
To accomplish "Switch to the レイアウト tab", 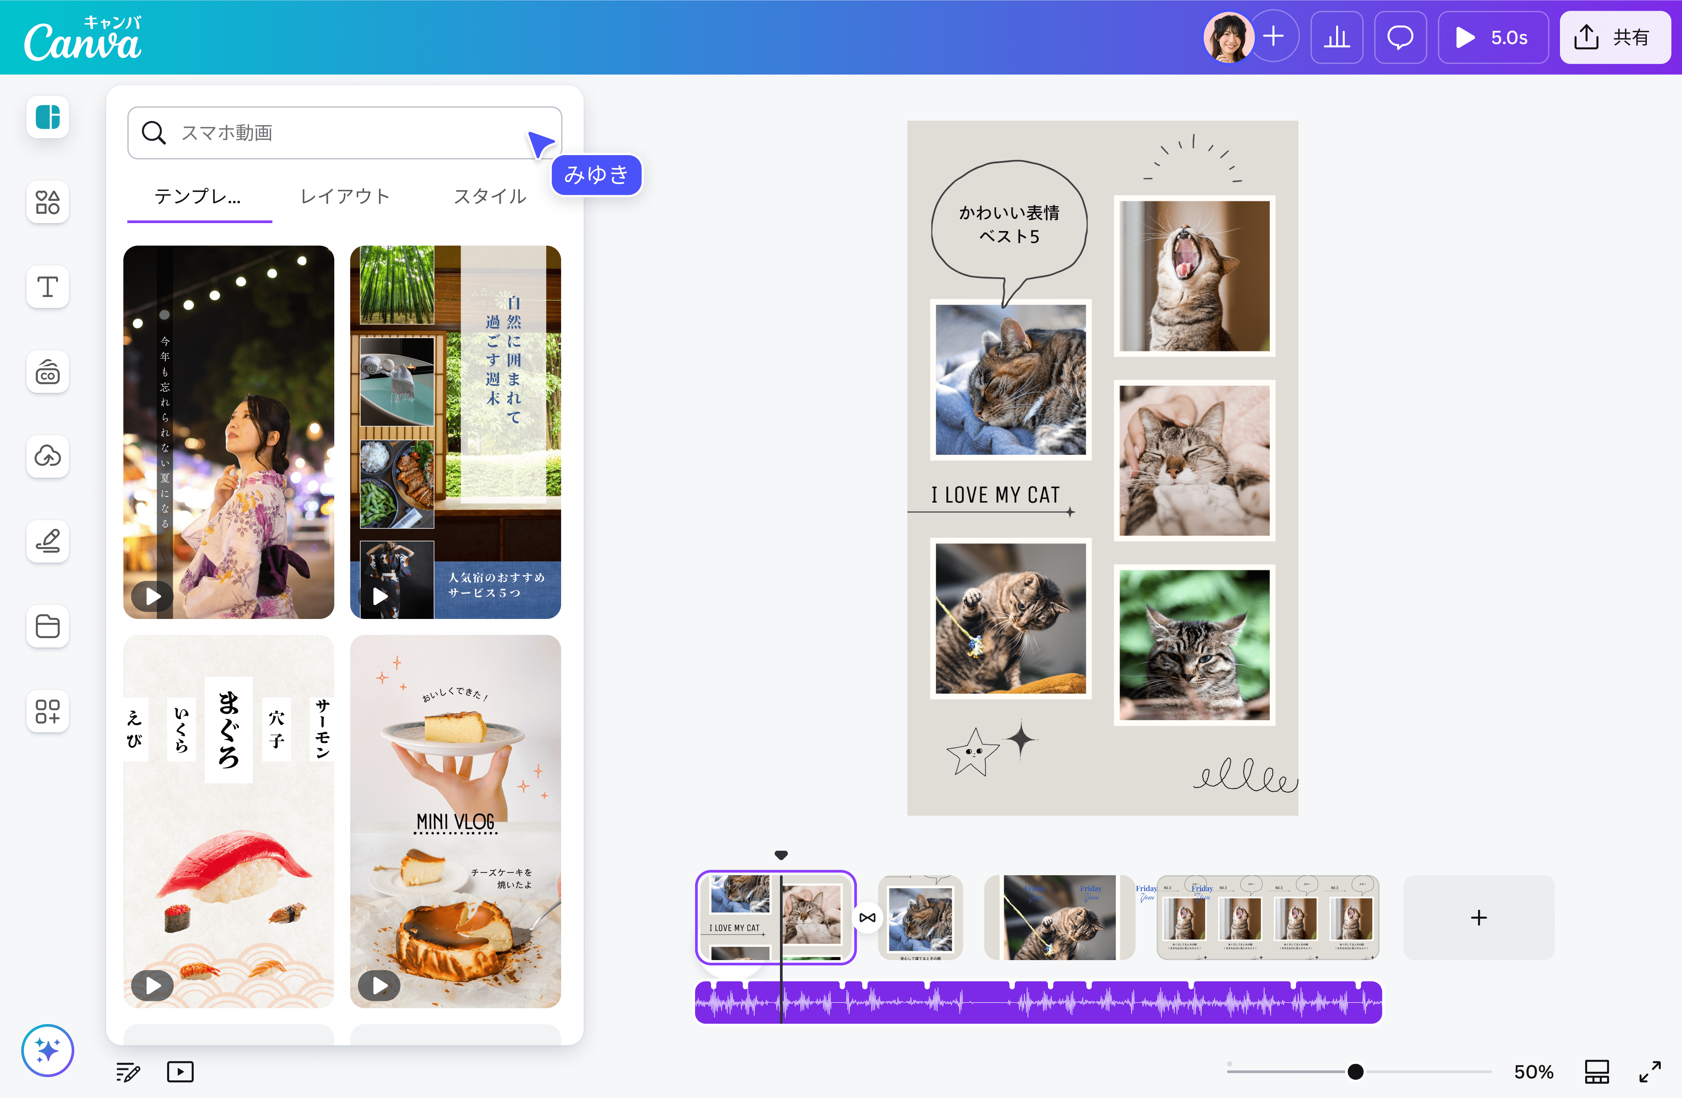I will (345, 196).
